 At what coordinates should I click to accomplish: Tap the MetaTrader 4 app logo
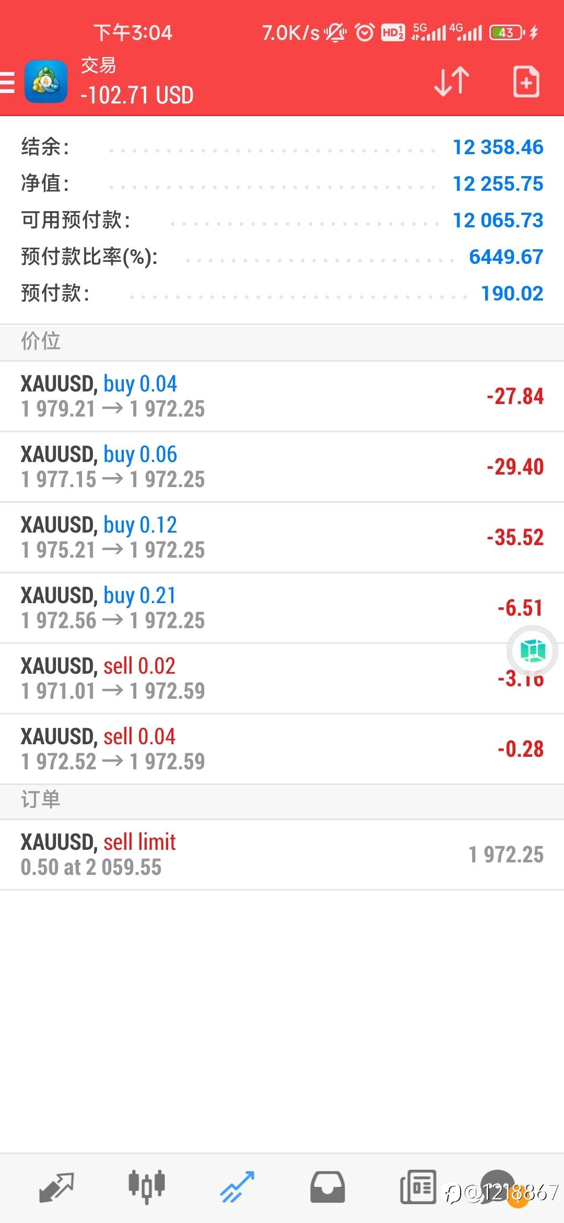click(46, 82)
